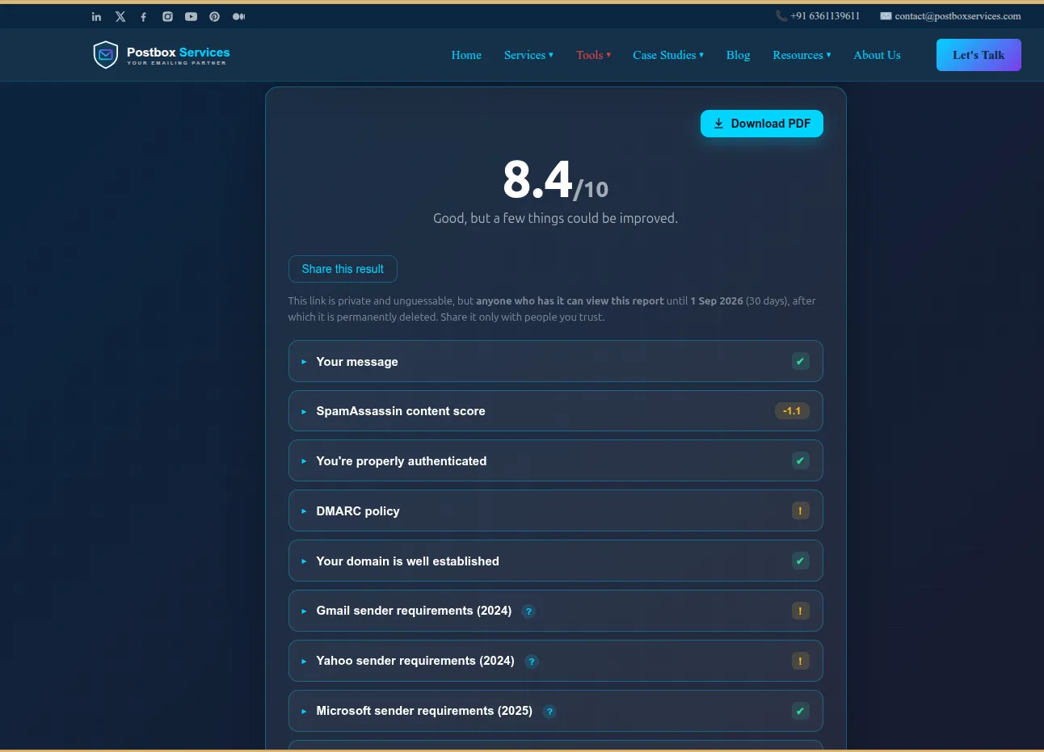The width and height of the screenshot is (1044, 752).
Task: Click the warning badge on Yahoo sender requirements
Action: (800, 661)
